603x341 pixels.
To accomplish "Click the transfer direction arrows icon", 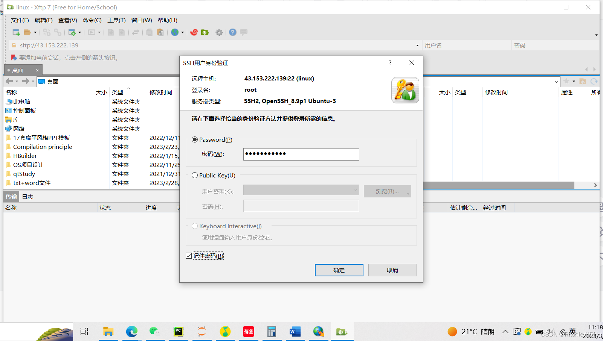I will click(136, 32).
